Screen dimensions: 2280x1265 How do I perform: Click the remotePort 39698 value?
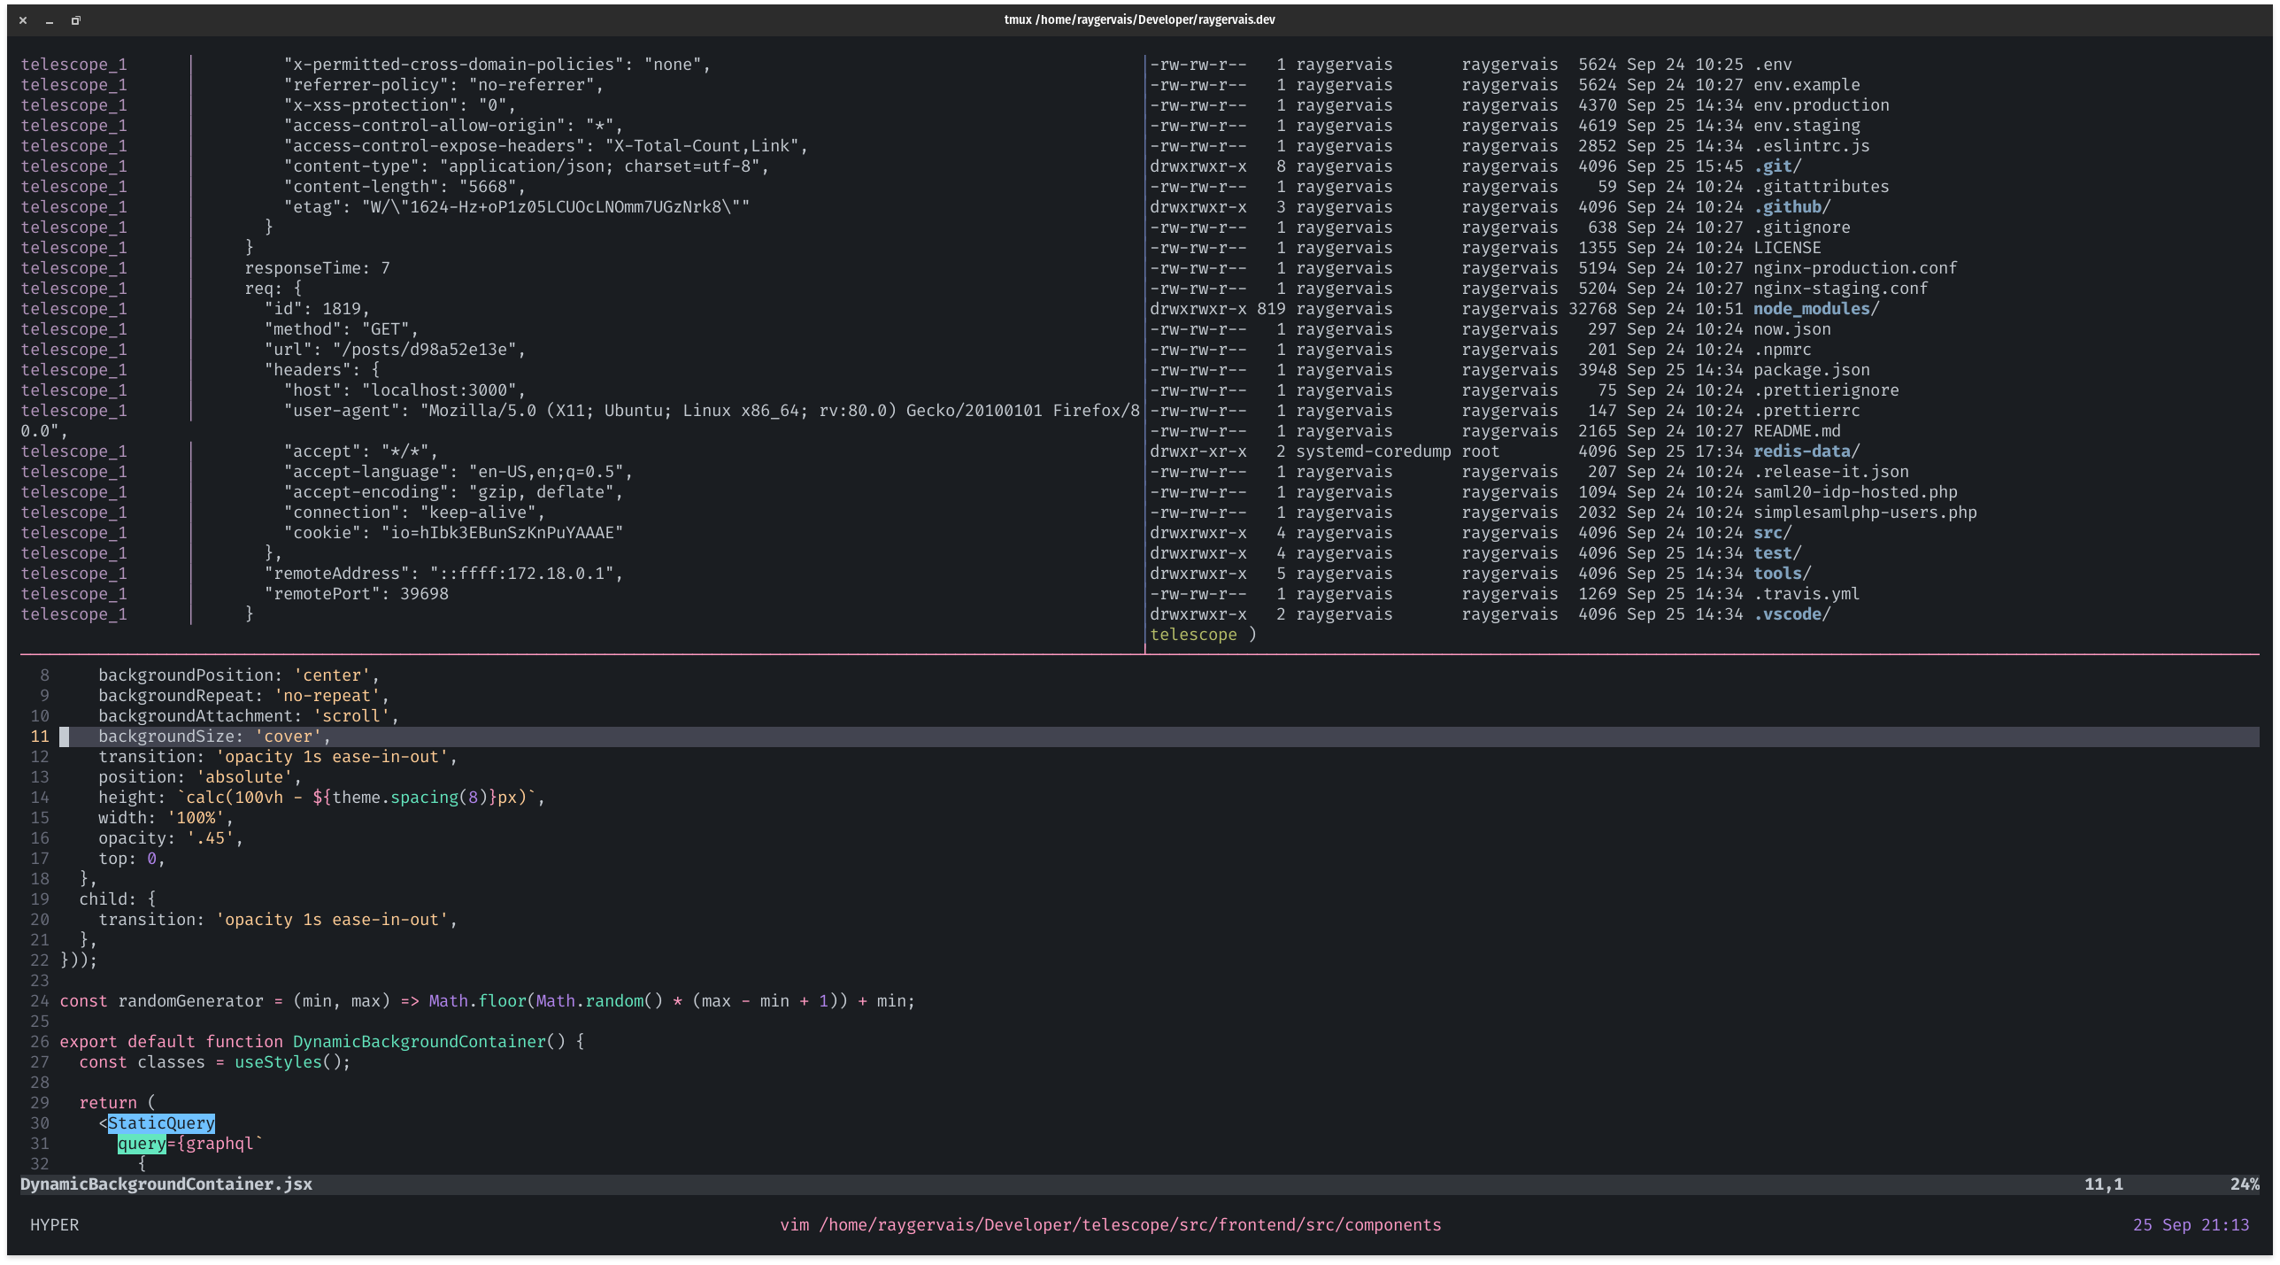424,594
